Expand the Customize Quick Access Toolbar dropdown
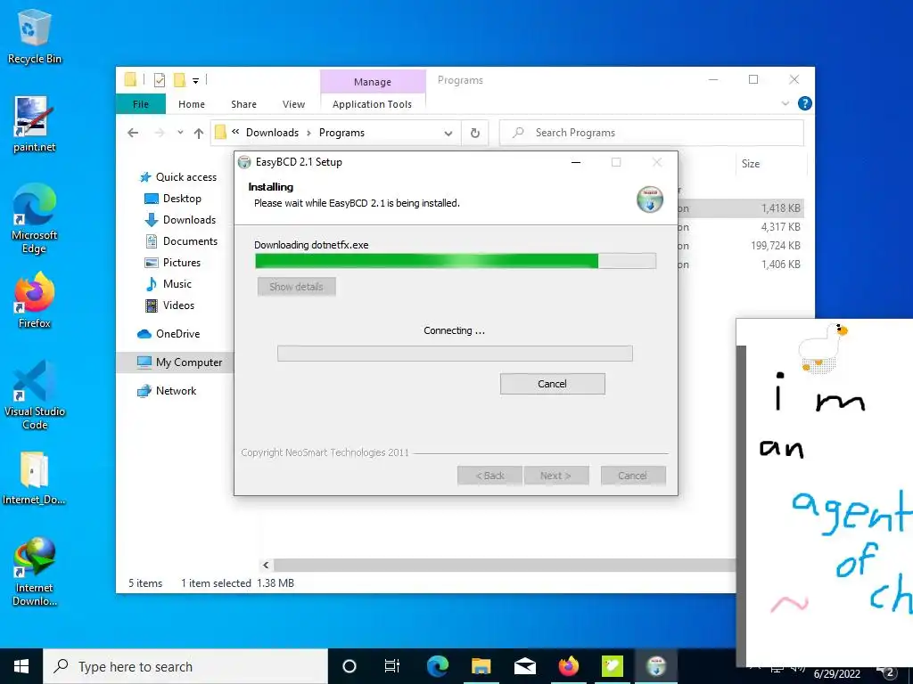This screenshot has height=684, width=913. pos(195,81)
